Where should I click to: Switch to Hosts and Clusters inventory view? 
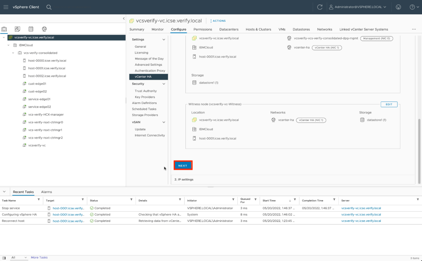pos(5,29)
